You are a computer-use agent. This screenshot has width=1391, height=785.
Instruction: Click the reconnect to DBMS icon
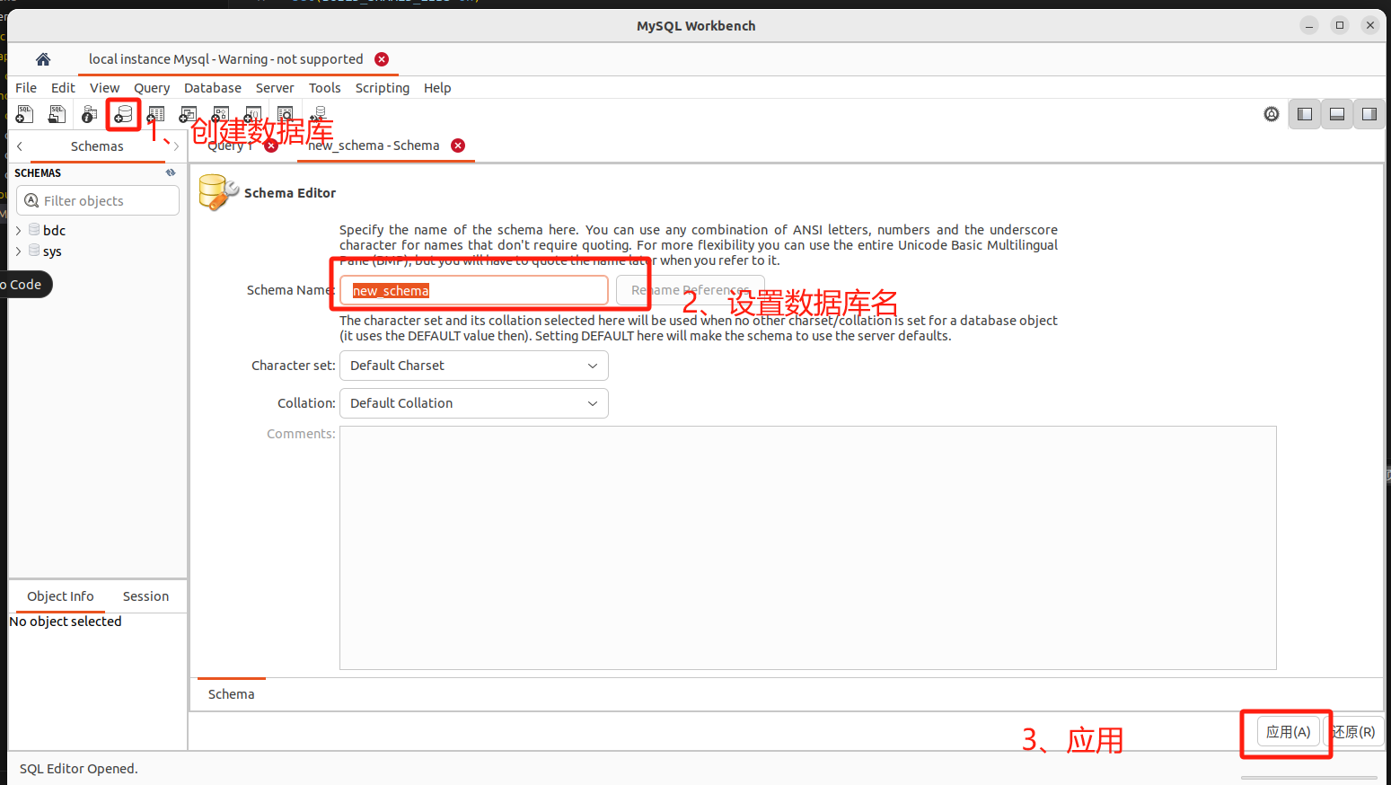click(319, 114)
